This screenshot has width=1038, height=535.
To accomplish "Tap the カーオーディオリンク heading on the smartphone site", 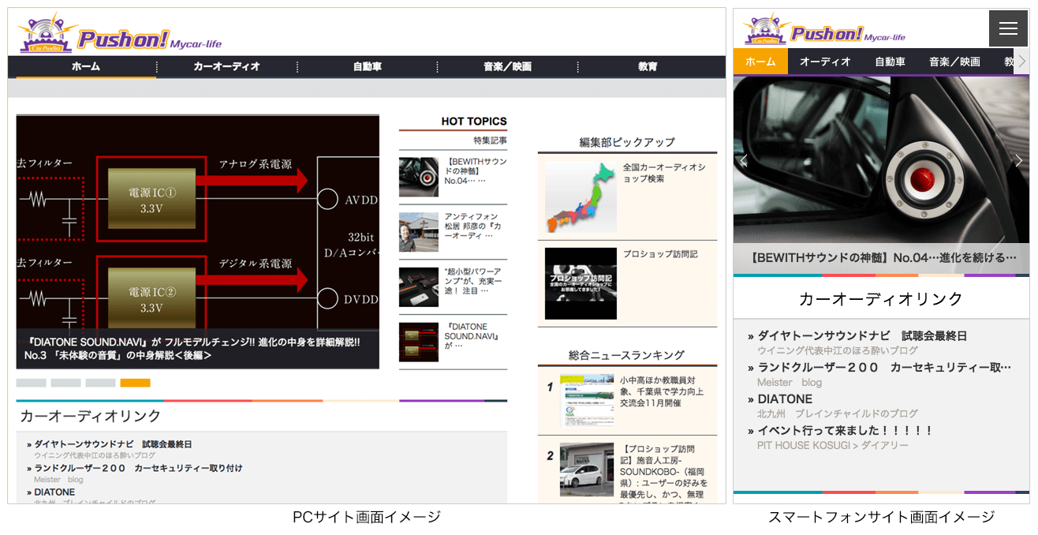I will click(881, 299).
